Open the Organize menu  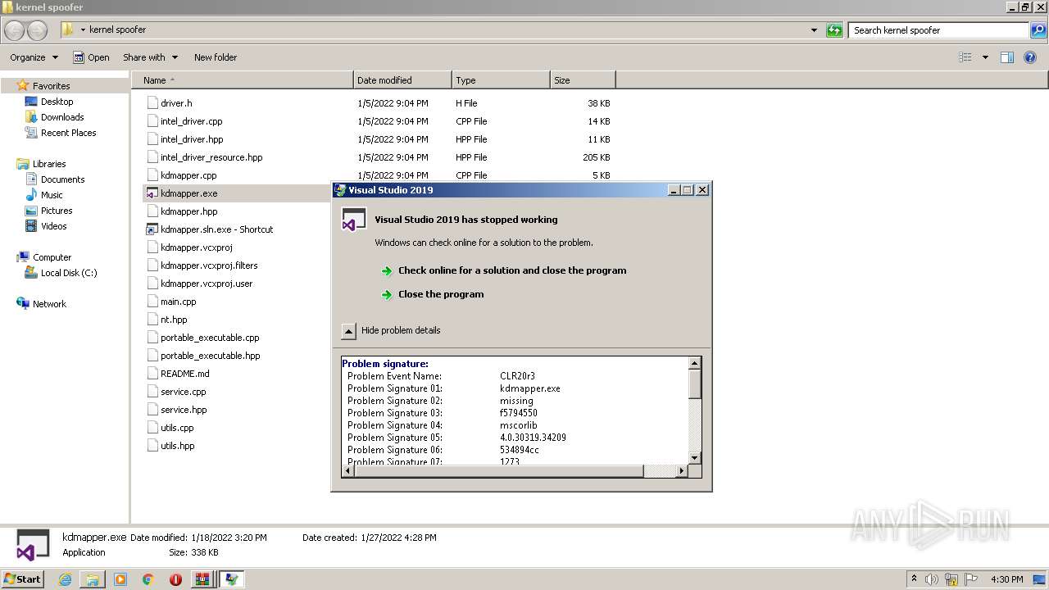pos(34,57)
